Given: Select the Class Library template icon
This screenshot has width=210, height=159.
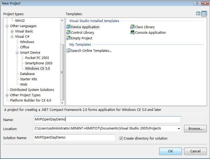Looking at the screenshot, I should pos(132,27).
